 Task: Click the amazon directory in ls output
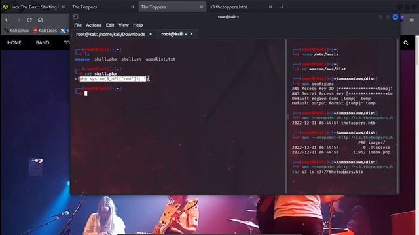[x=82, y=59]
